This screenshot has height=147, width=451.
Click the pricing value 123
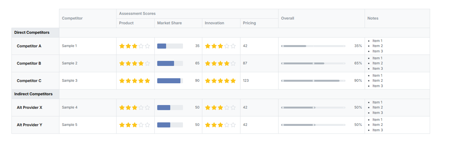pyautogui.click(x=246, y=81)
